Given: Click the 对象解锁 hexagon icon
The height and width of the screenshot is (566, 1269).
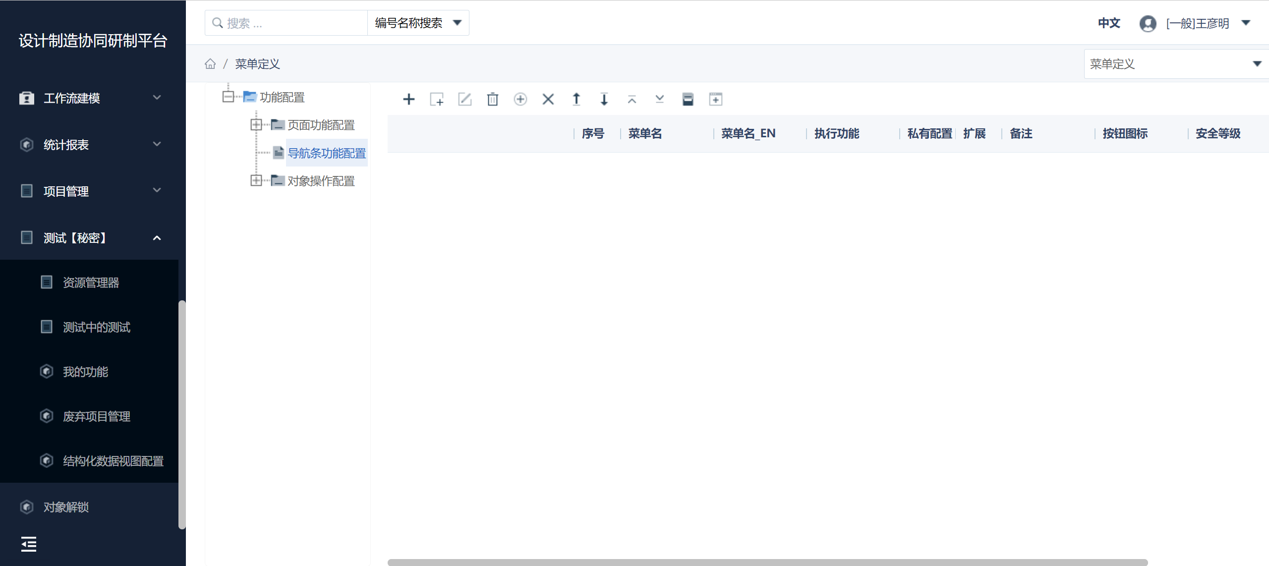Looking at the screenshot, I should [27, 507].
